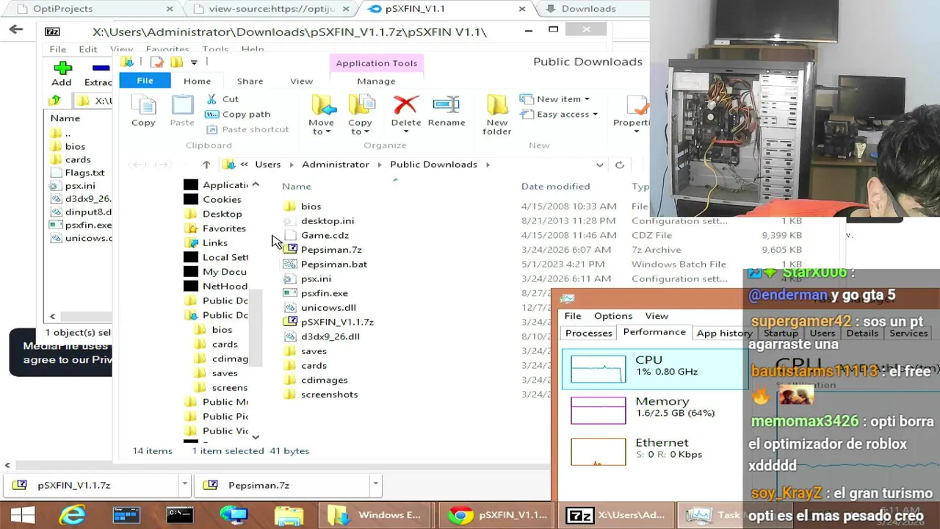Click the Properties icon in the ribbon

636,105
